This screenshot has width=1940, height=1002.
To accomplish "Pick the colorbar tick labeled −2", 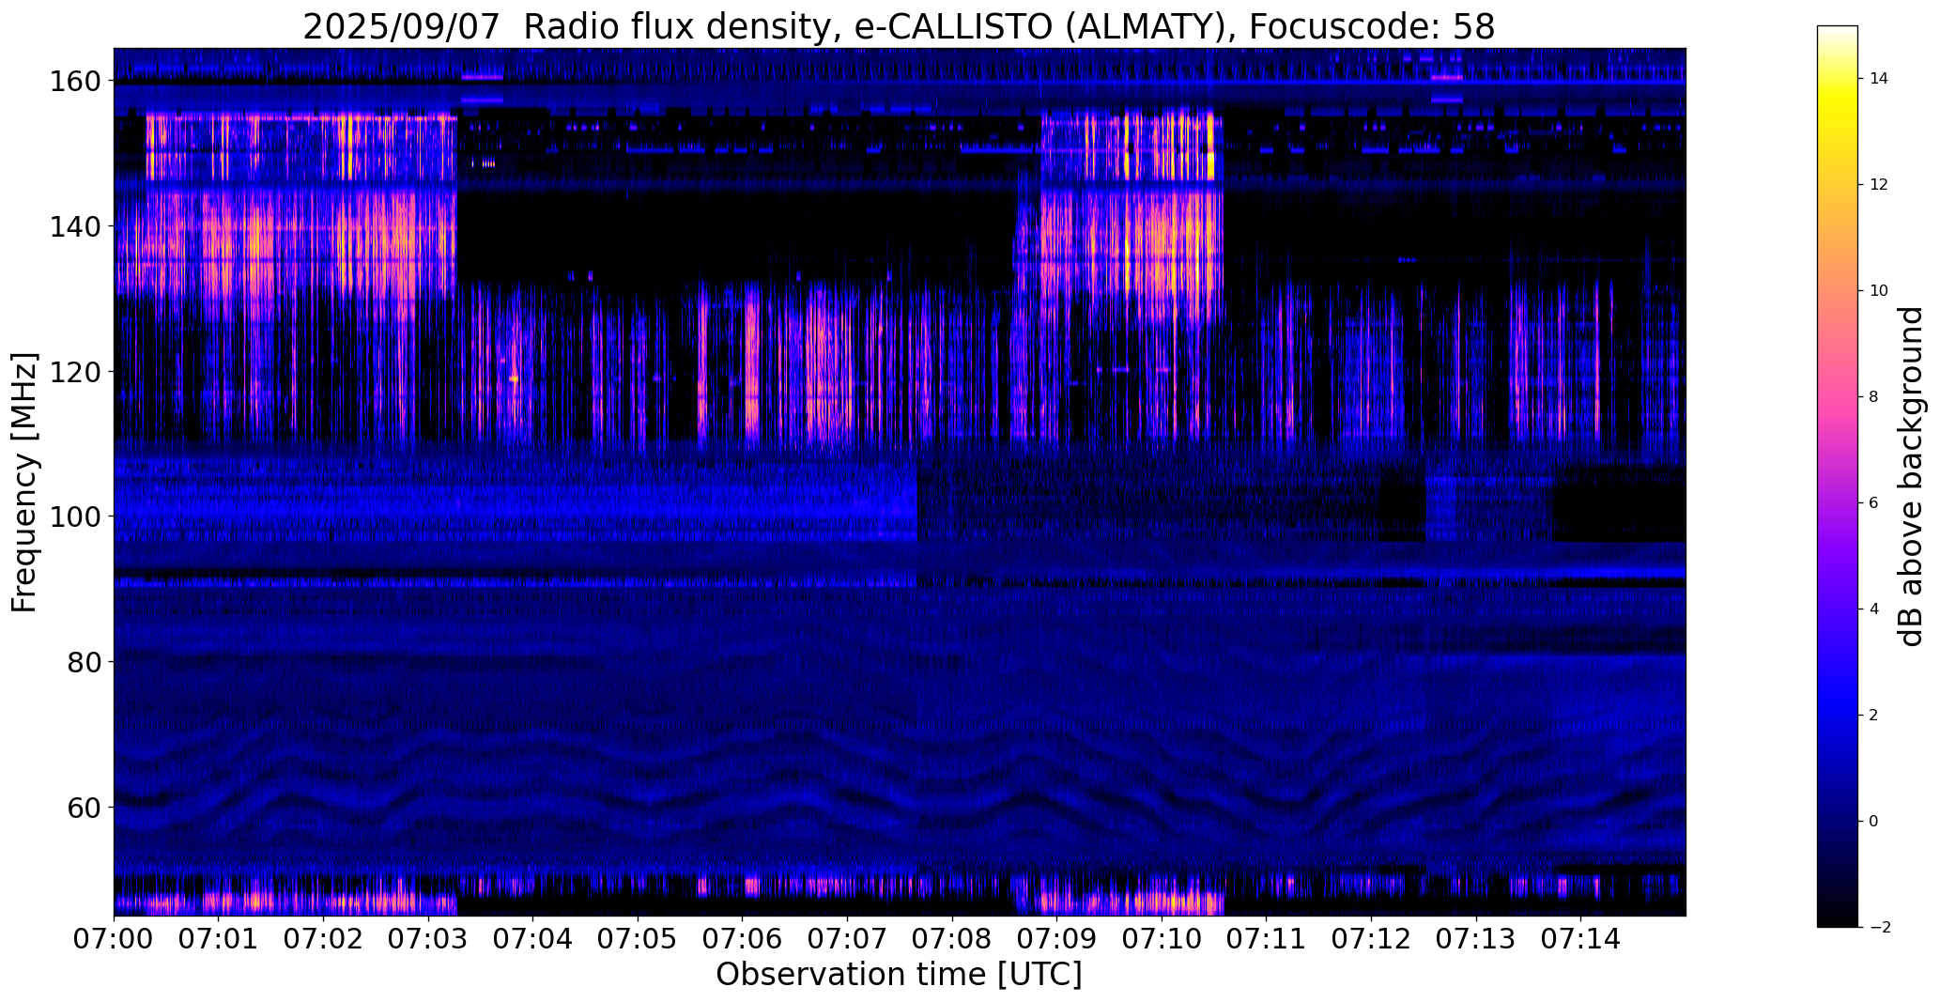I will point(1879,928).
